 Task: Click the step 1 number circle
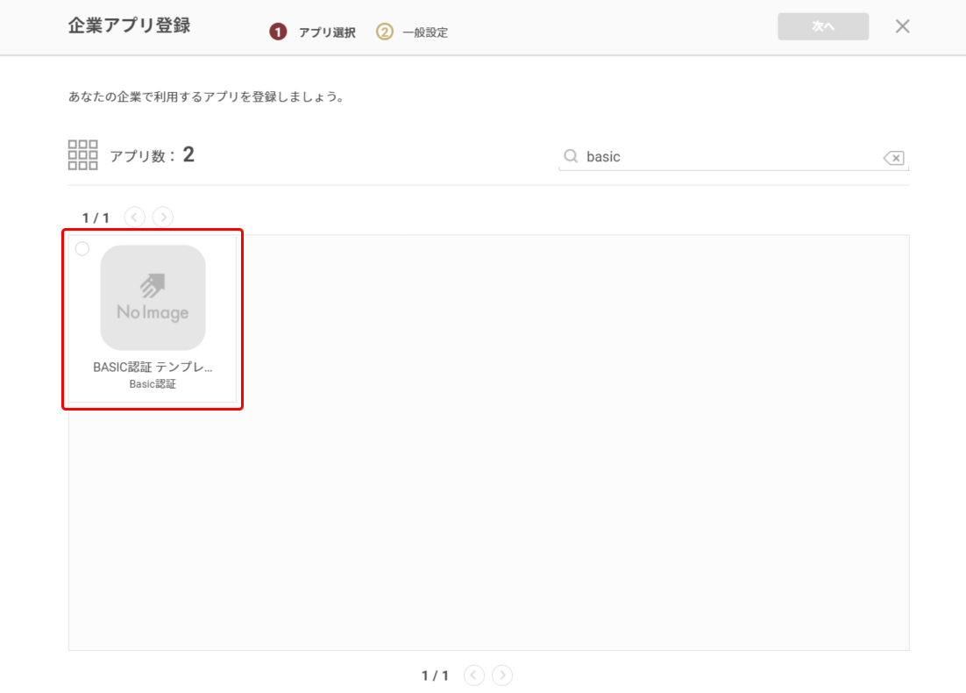278,32
